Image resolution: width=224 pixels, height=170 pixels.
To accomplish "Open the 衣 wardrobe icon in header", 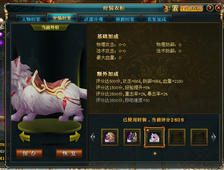I will [175, 8].
